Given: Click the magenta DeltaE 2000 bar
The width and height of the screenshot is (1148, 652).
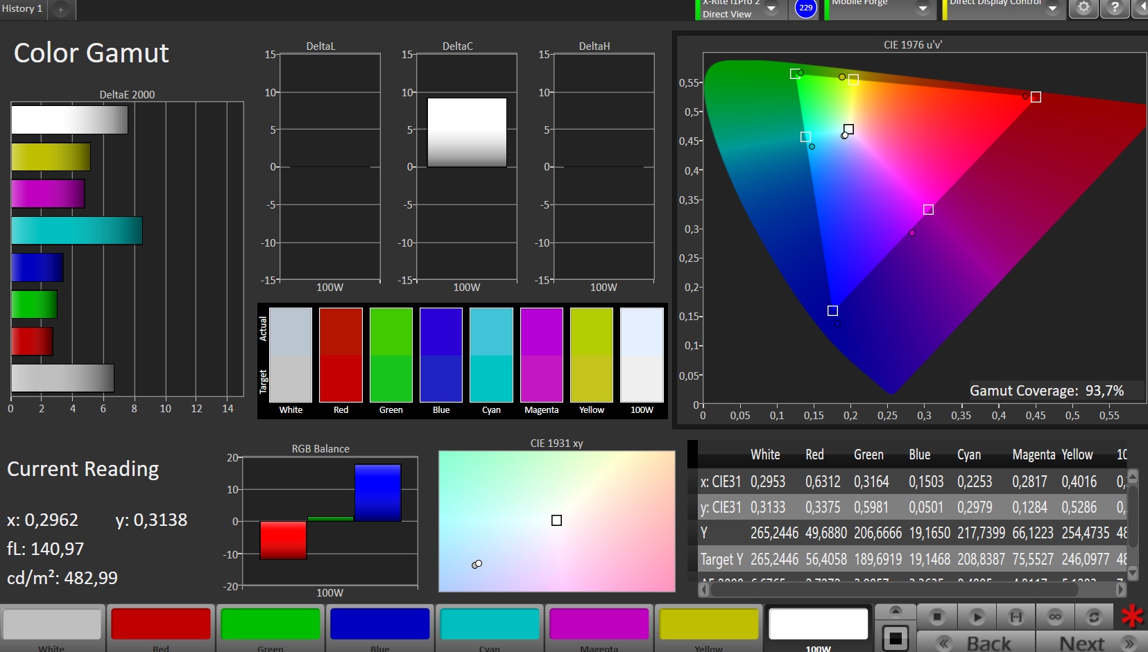Looking at the screenshot, I should click(48, 193).
